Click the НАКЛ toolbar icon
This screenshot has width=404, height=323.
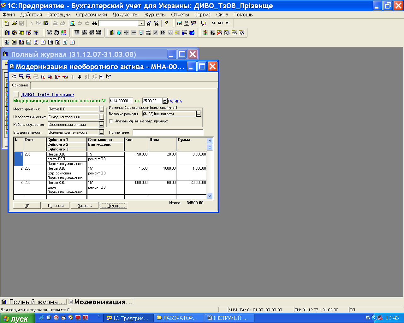pos(92,32)
